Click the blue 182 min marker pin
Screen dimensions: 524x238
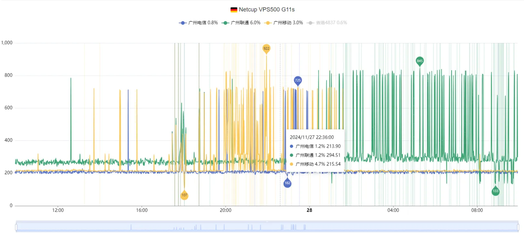287,183
